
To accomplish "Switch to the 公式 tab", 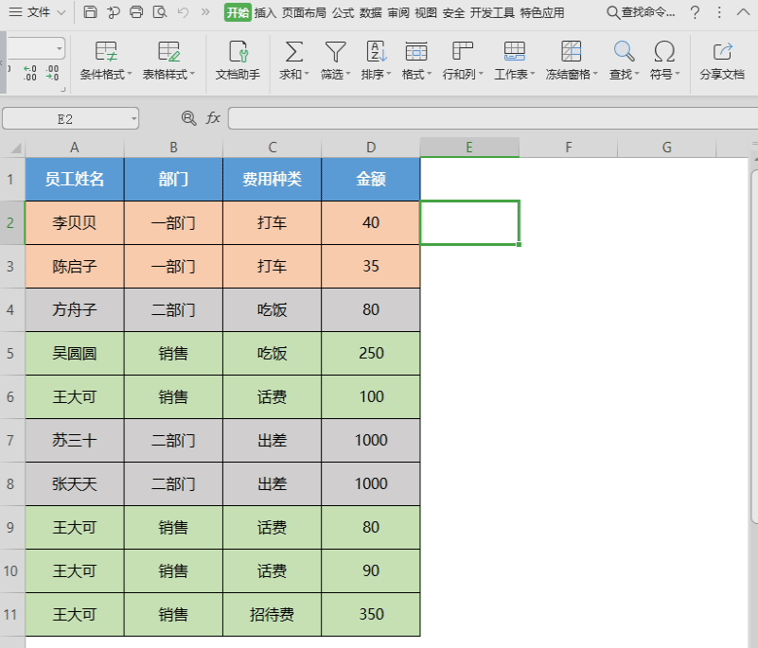I will (344, 12).
